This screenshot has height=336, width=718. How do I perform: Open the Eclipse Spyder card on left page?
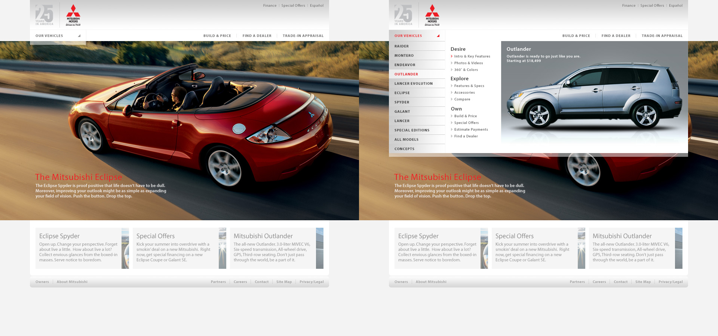click(x=82, y=248)
